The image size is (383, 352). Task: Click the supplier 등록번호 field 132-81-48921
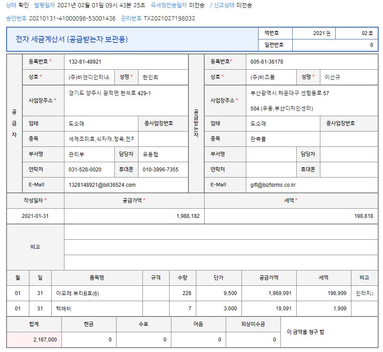point(126,62)
